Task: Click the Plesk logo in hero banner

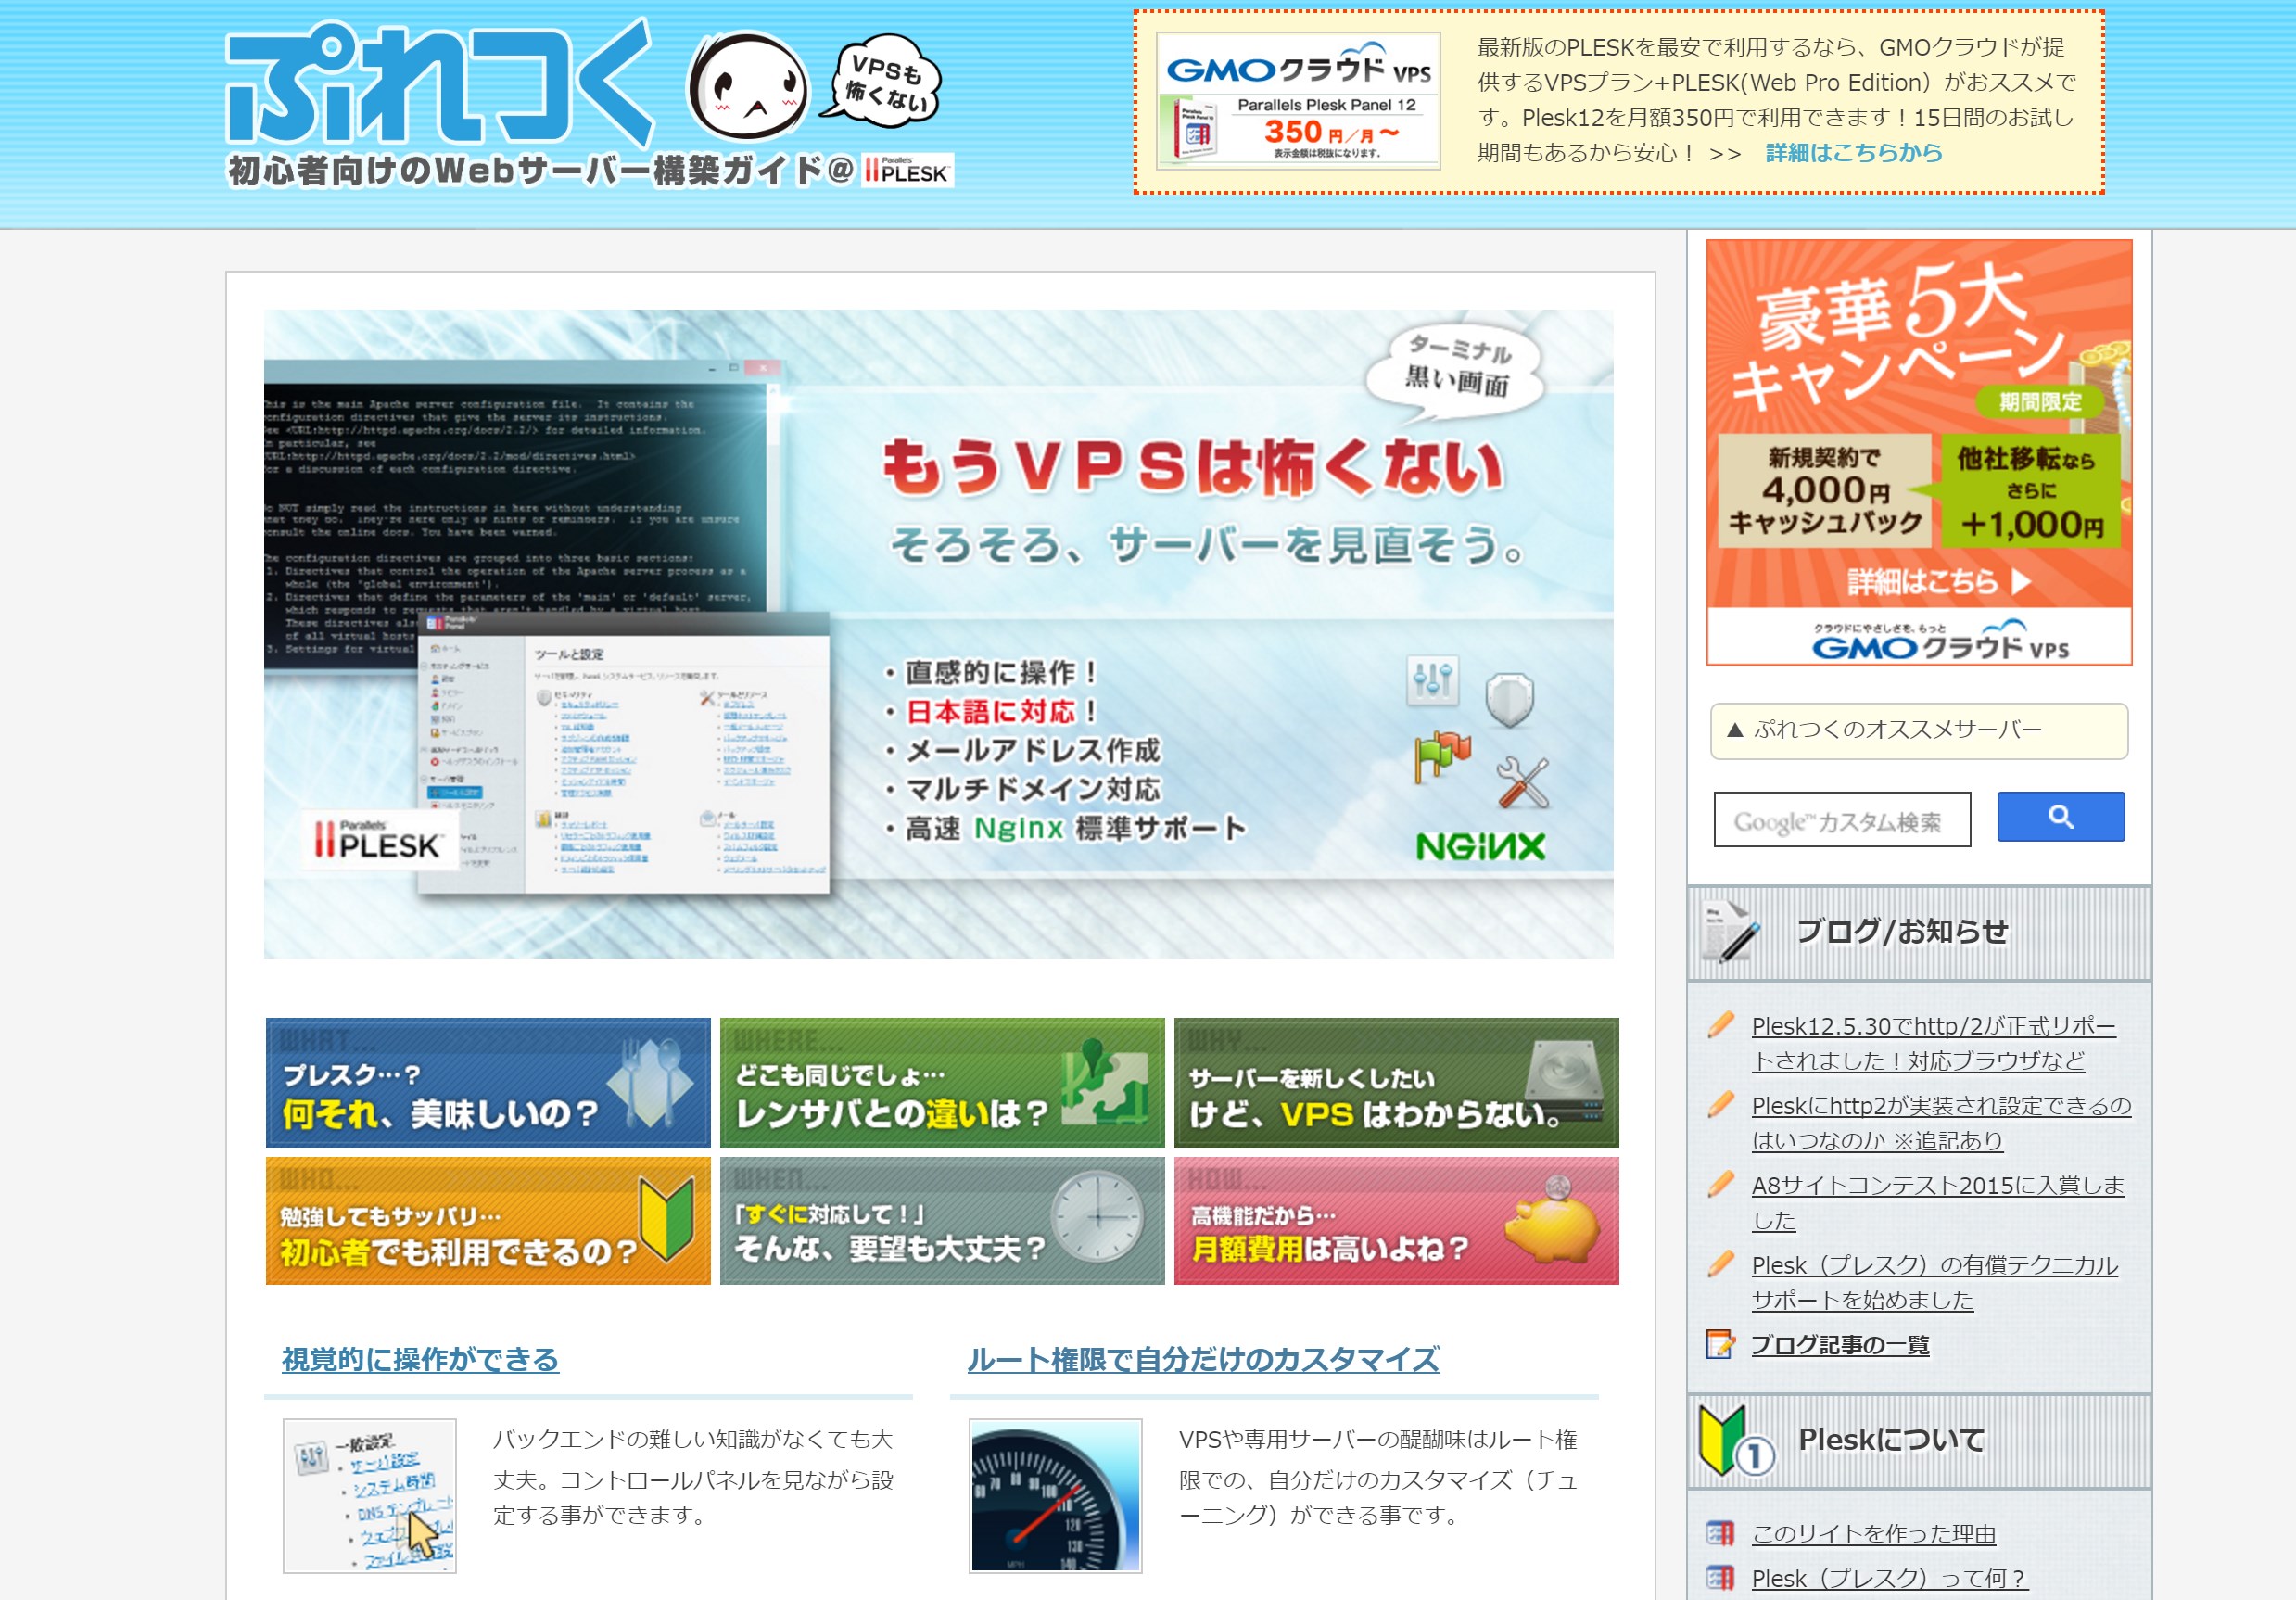Action: [378, 841]
